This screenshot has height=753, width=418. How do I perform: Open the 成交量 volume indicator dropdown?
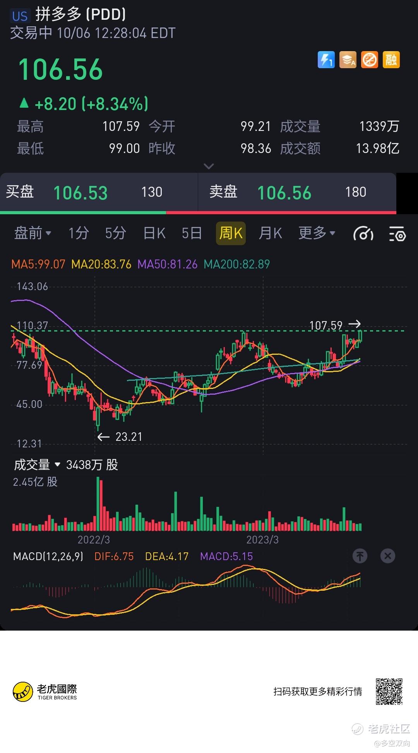point(37,464)
